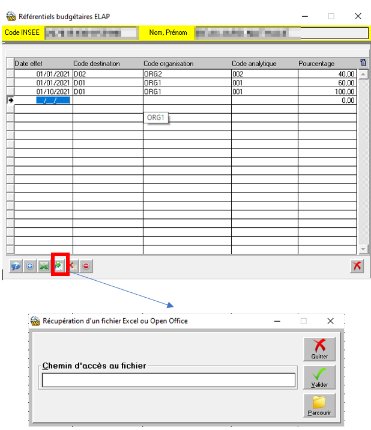Select the Code organisation column header
Screen dimensions: 371x430
click(x=187, y=64)
